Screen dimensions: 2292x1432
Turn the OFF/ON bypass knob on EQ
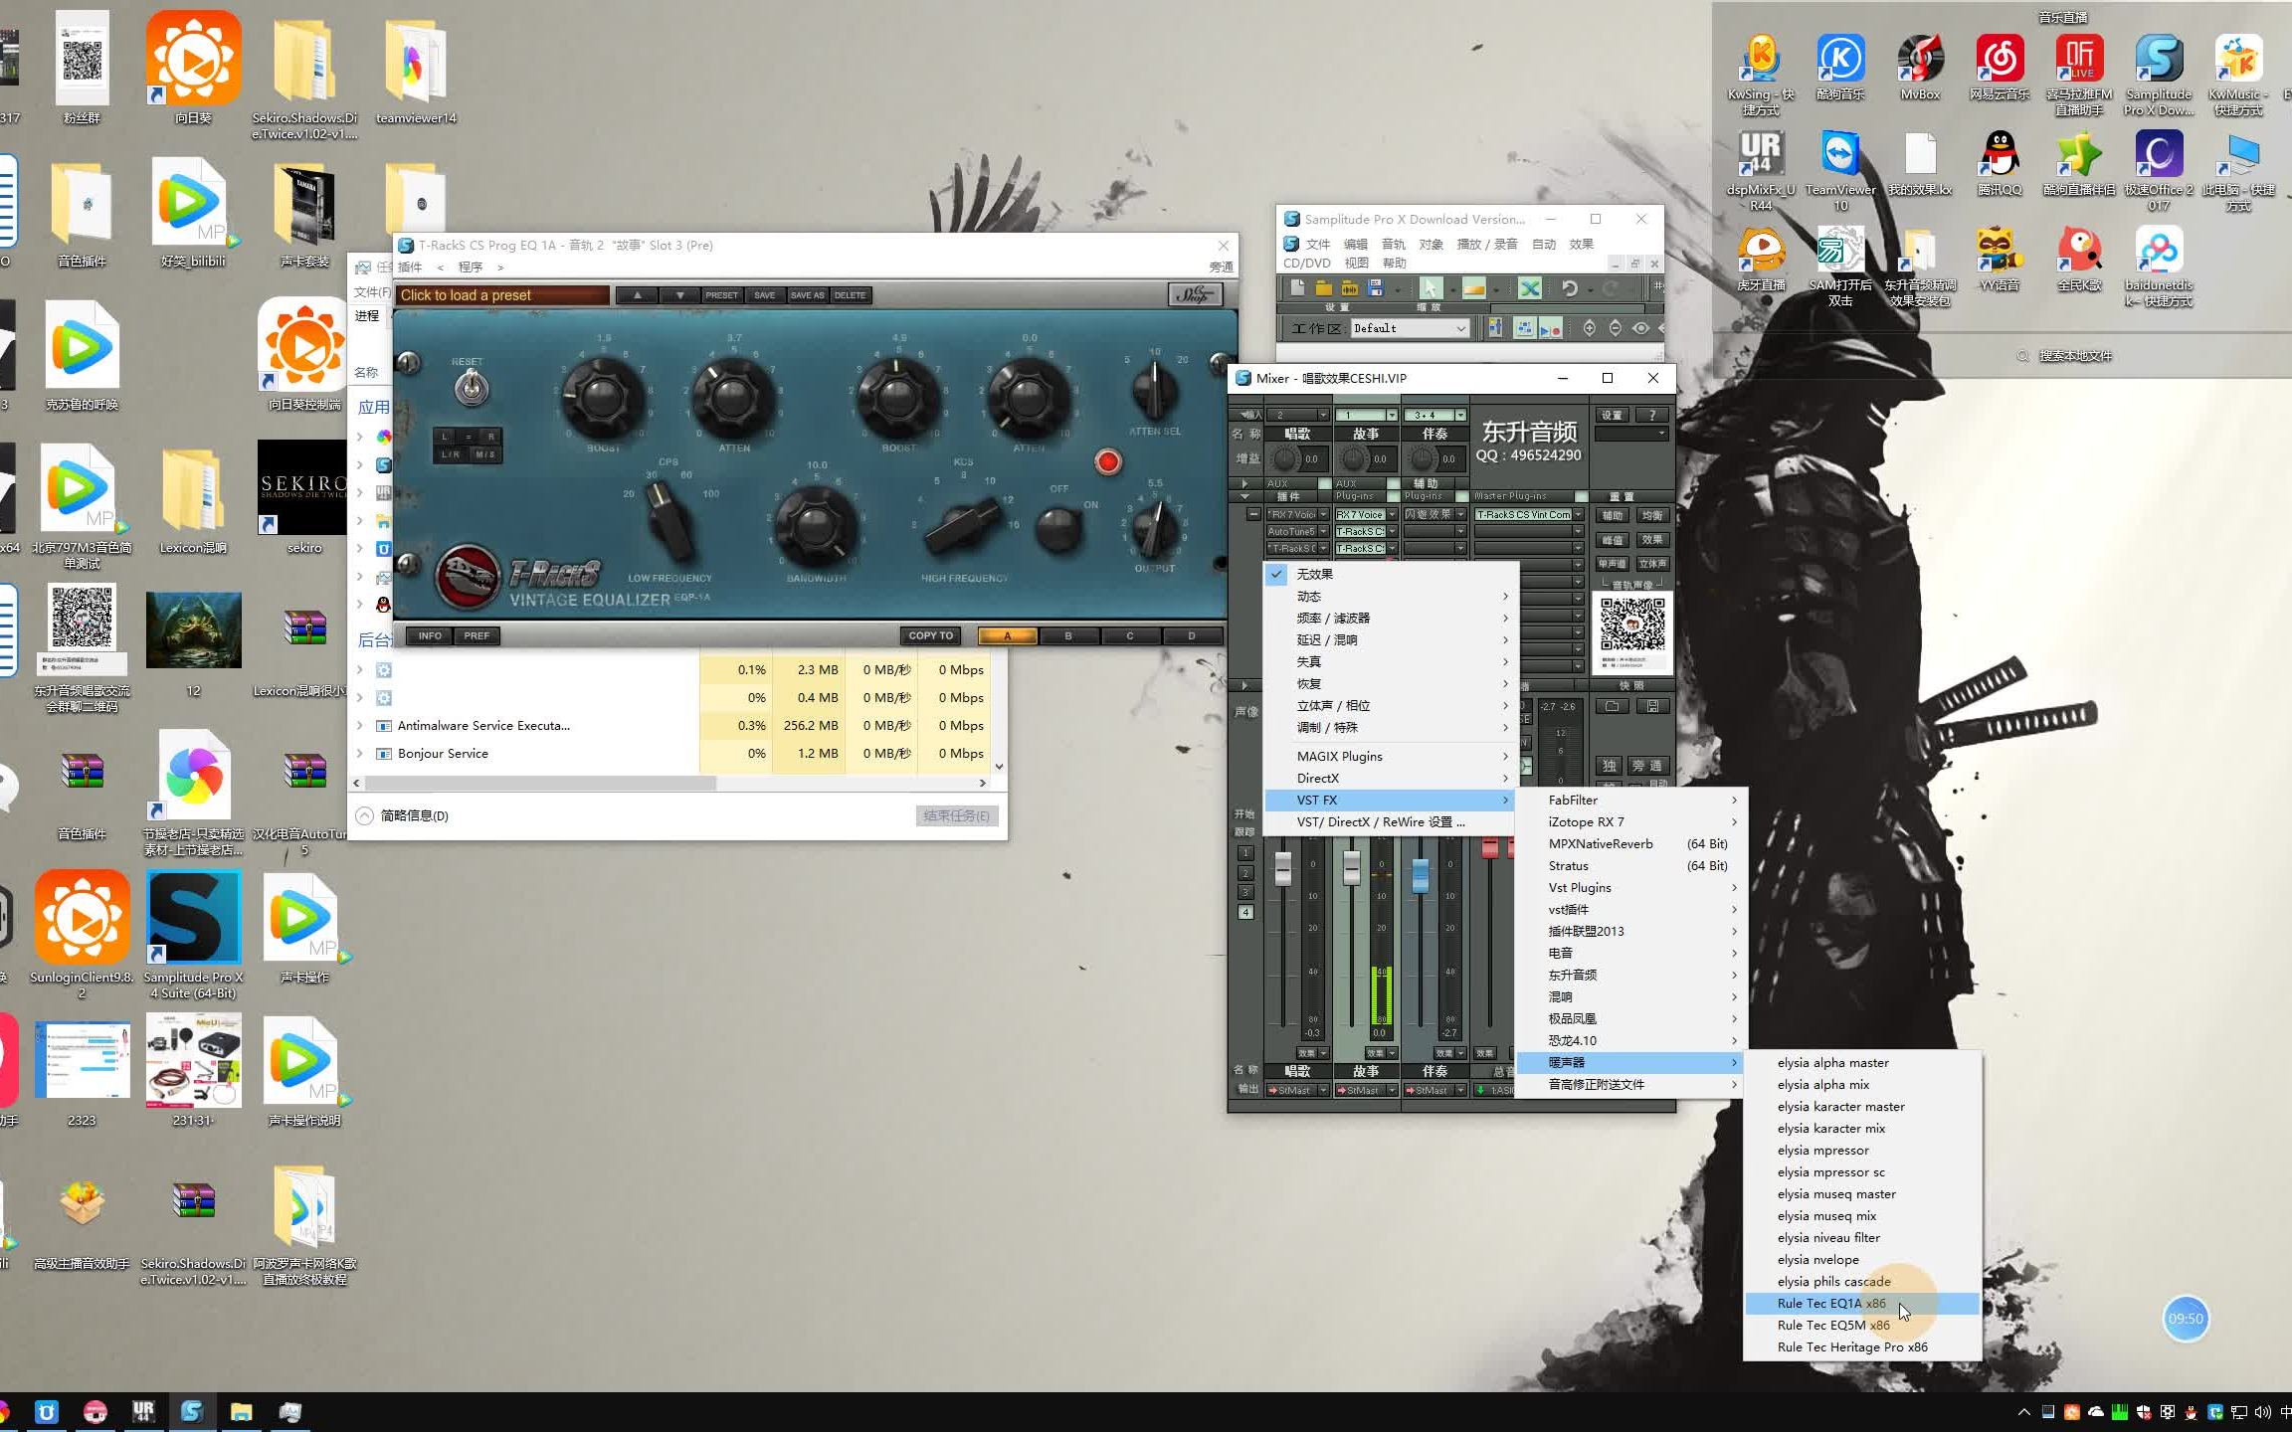(1058, 528)
